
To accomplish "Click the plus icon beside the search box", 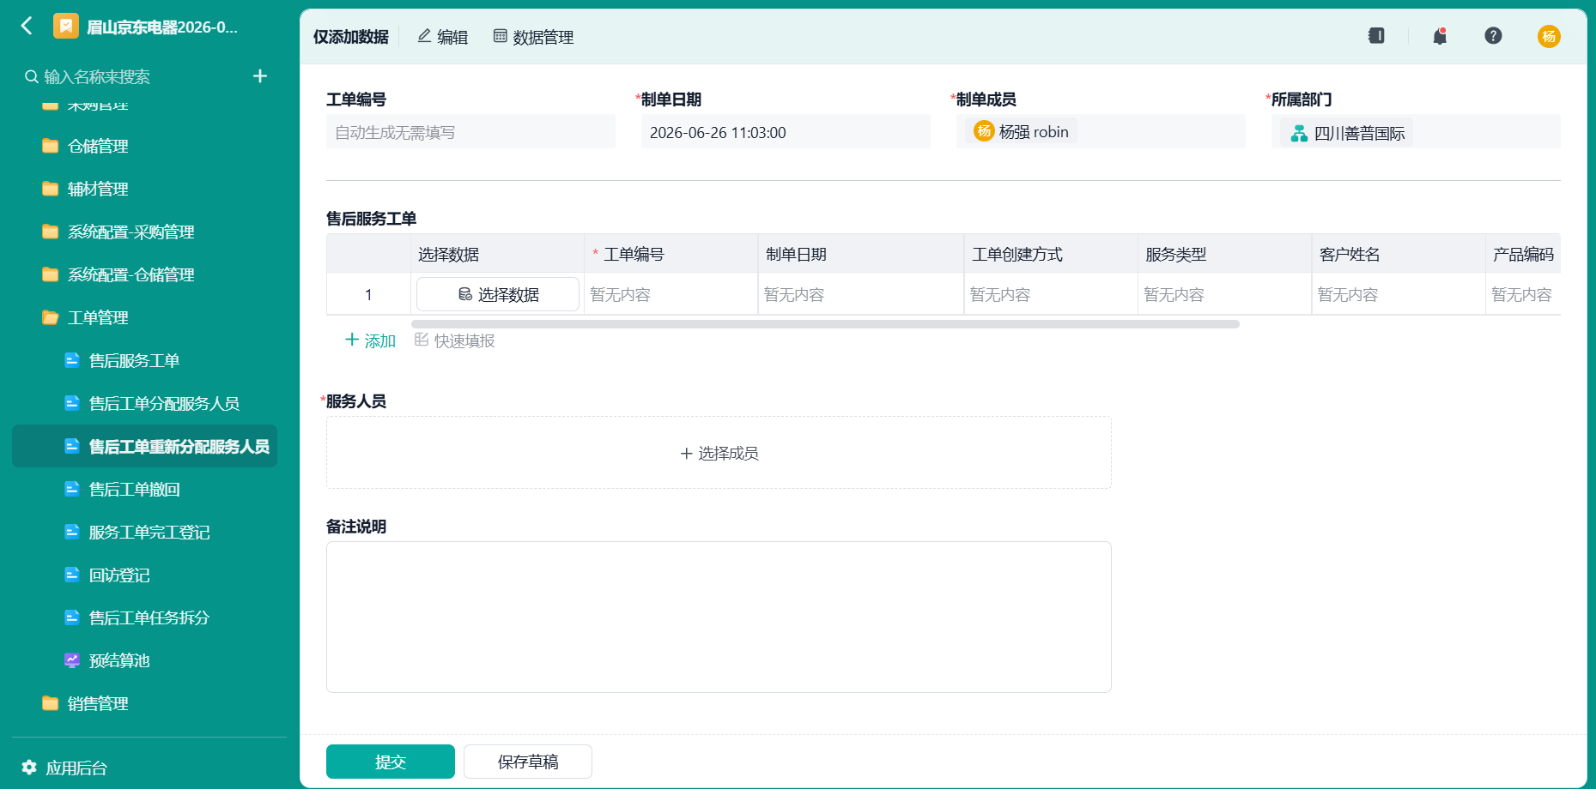I will 260,76.
